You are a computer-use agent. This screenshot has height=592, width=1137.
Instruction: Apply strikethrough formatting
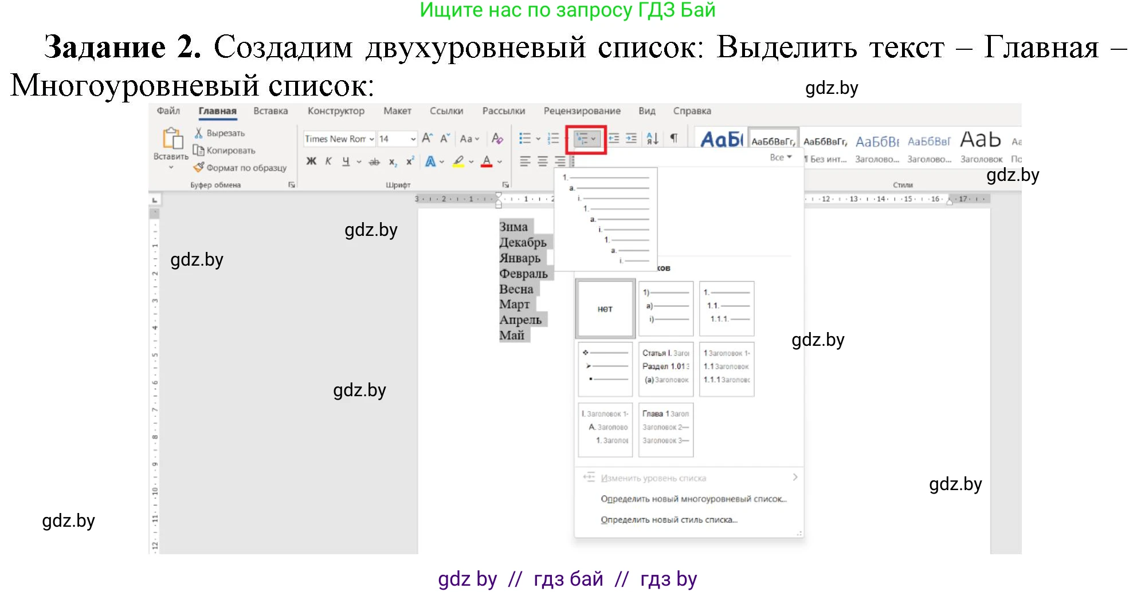374,161
